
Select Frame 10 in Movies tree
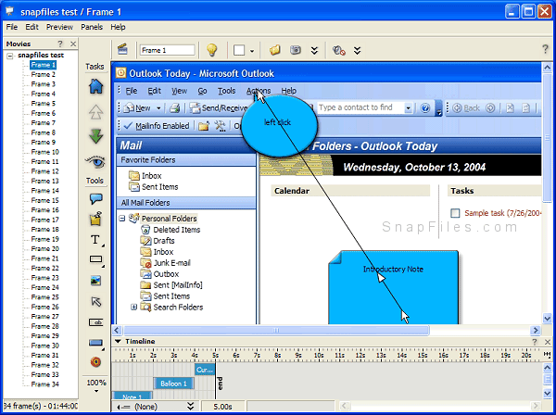(x=44, y=152)
